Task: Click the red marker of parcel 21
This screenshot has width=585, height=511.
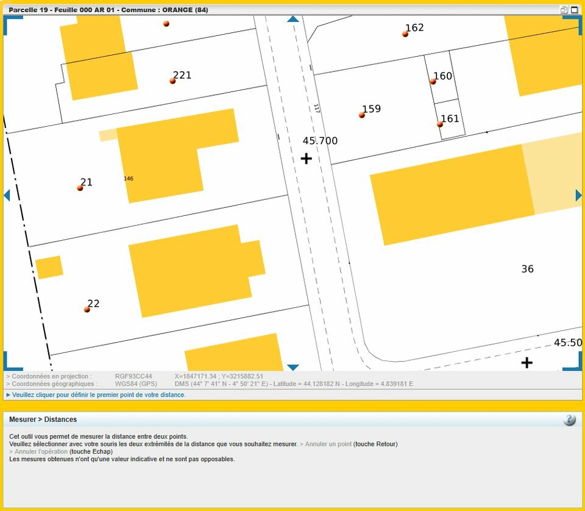Action: coord(80,188)
